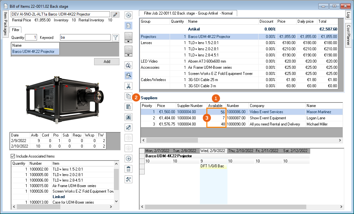Image resolution: width=354 pixels, height=214 pixels.
Task: Click the circled plus add icon
Action: tap(128, 159)
